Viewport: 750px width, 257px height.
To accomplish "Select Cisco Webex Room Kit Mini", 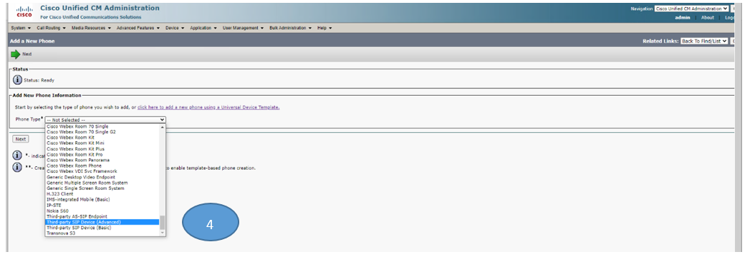I will click(x=102, y=143).
